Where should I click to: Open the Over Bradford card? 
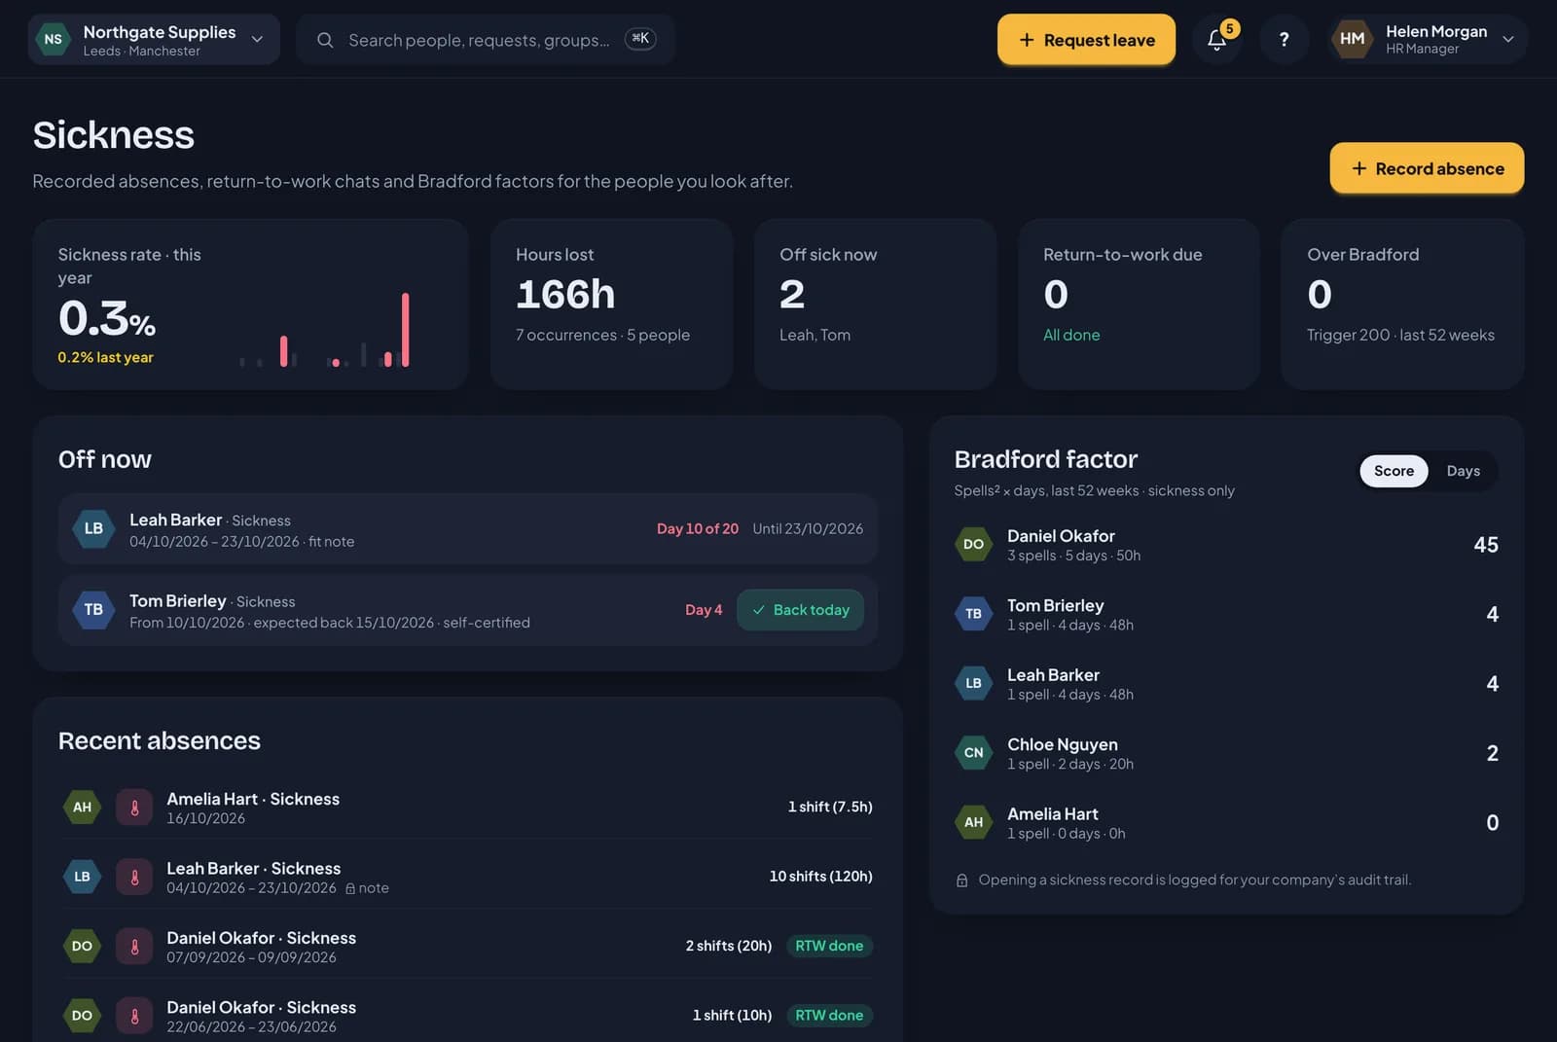[1402, 305]
